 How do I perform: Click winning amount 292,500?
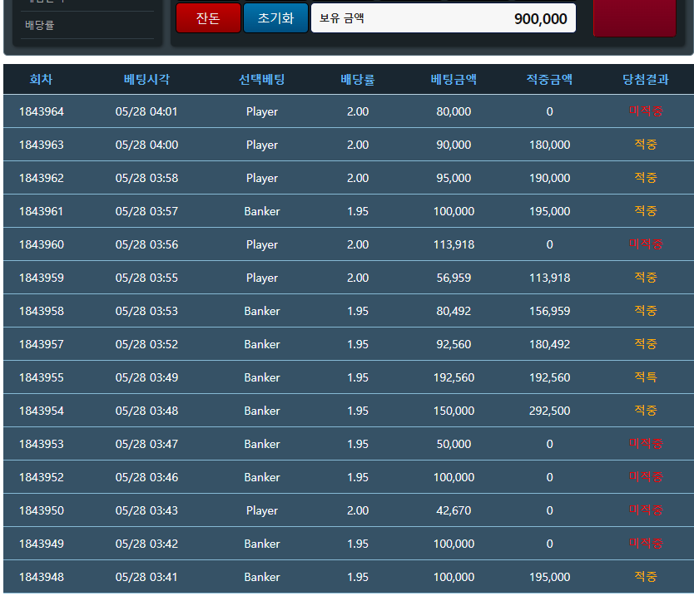click(x=550, y=411)
